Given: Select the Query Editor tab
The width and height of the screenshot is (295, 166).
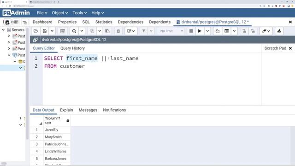Looking at the screenshot, I should (x=44, y=48).
